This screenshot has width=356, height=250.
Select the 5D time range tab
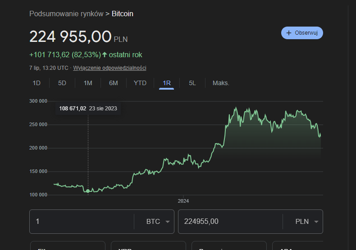coord(62,83)
